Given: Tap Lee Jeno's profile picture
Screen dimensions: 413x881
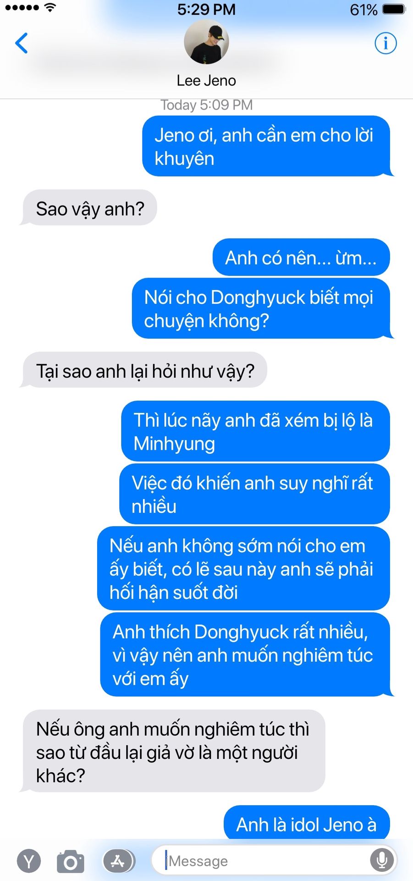Looking at the screenshot, I should coord(206,42).
